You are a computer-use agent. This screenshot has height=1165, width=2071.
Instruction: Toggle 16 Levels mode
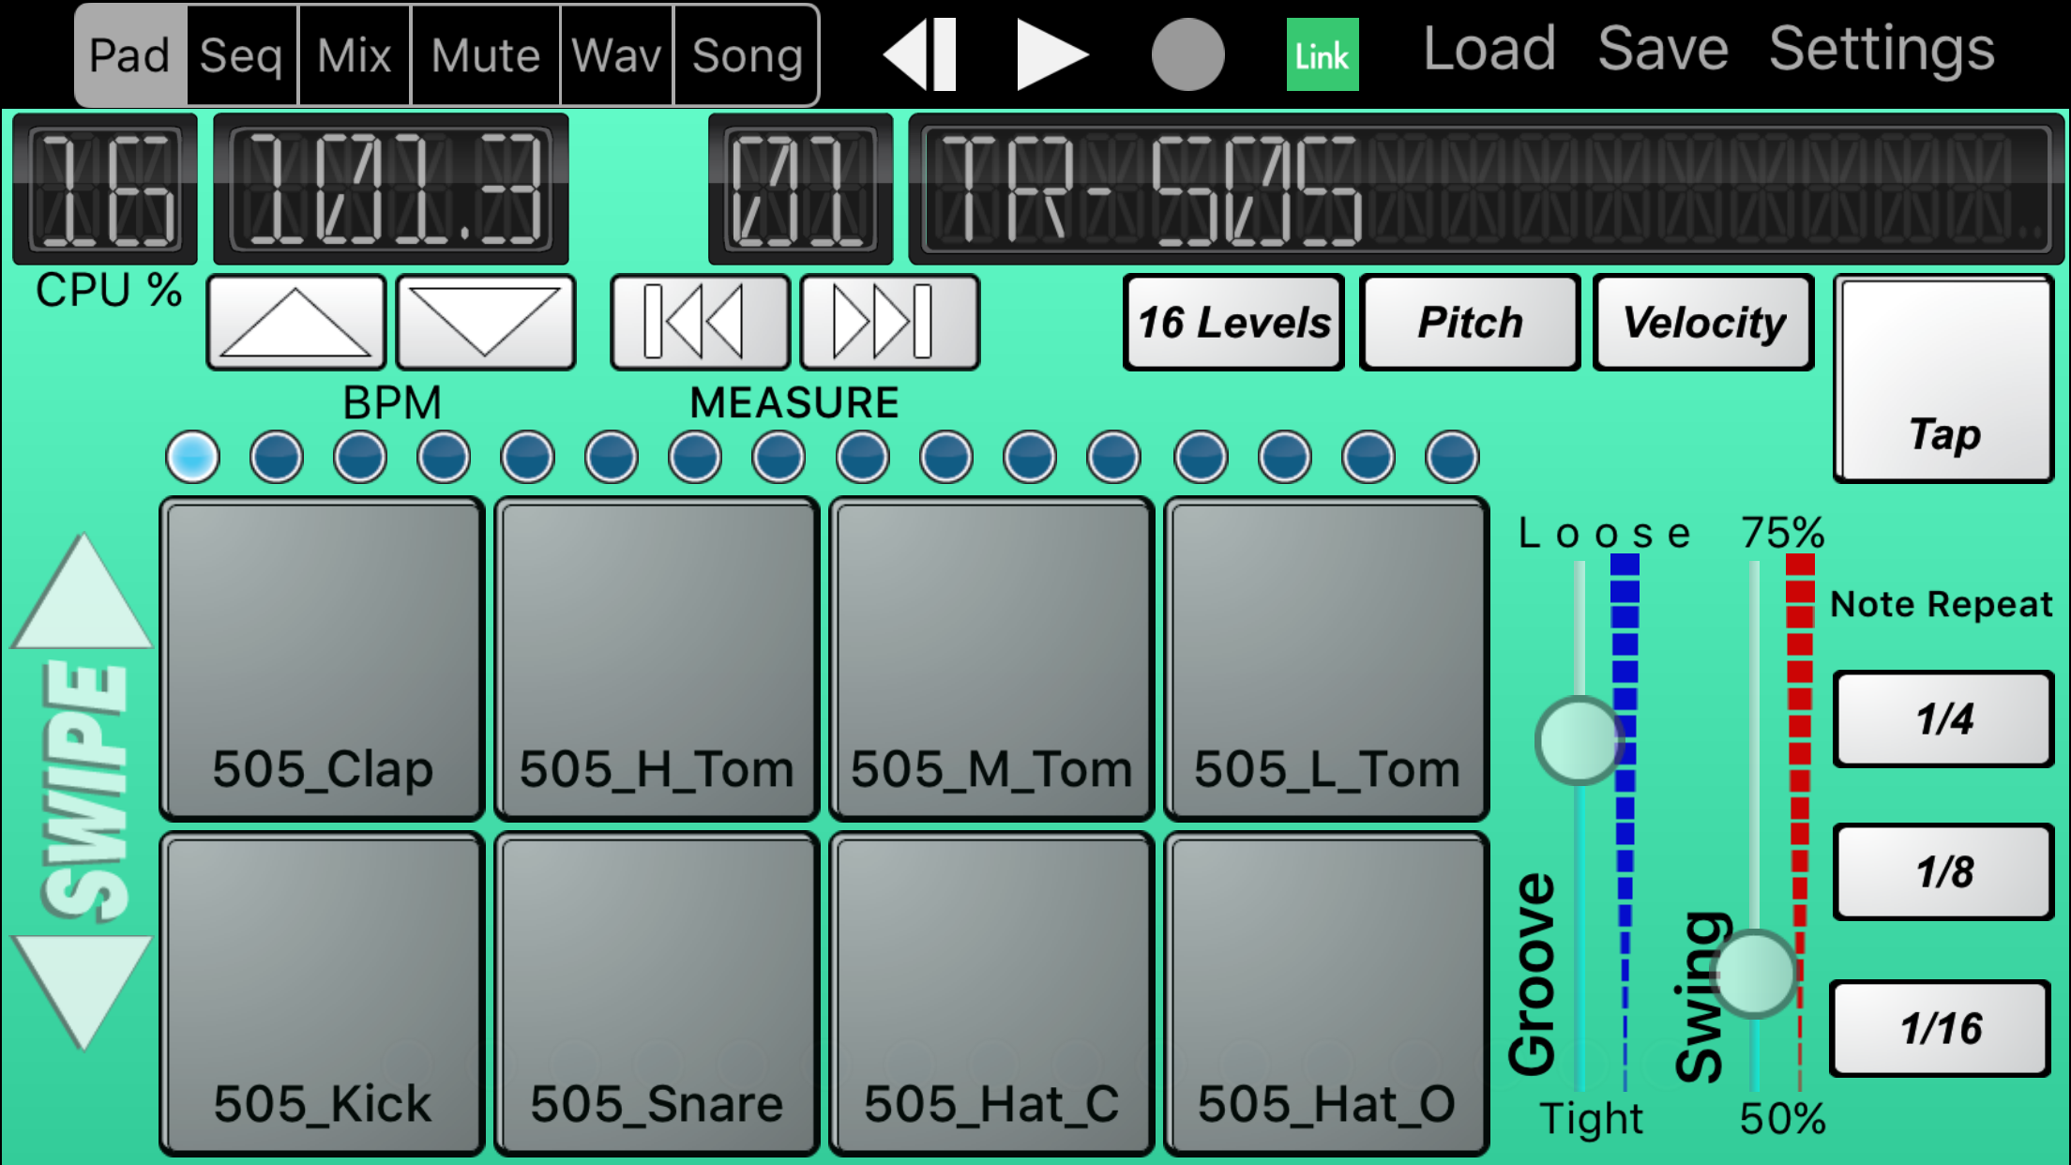[1233, 323]
